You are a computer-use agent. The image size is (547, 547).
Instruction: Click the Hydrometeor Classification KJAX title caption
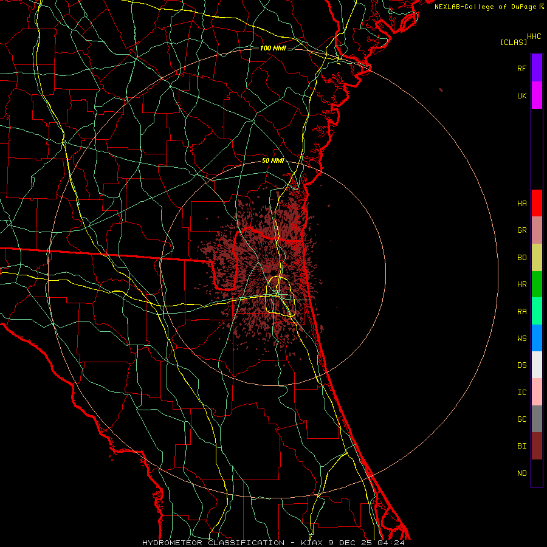coord(273,543)
